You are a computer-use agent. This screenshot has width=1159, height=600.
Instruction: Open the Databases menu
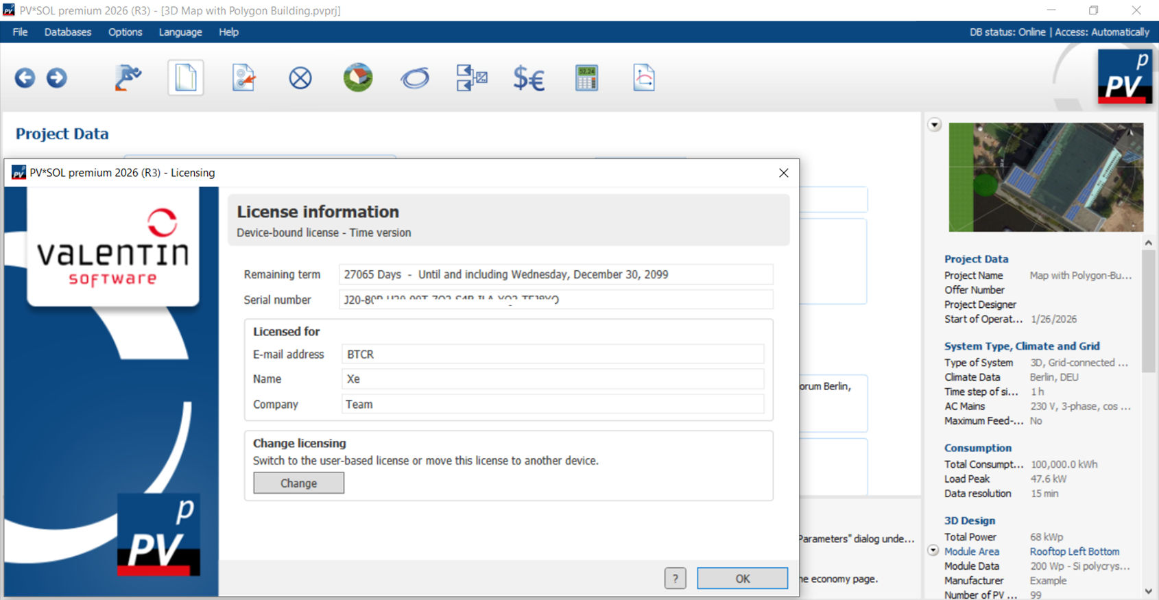coord(68,32)
